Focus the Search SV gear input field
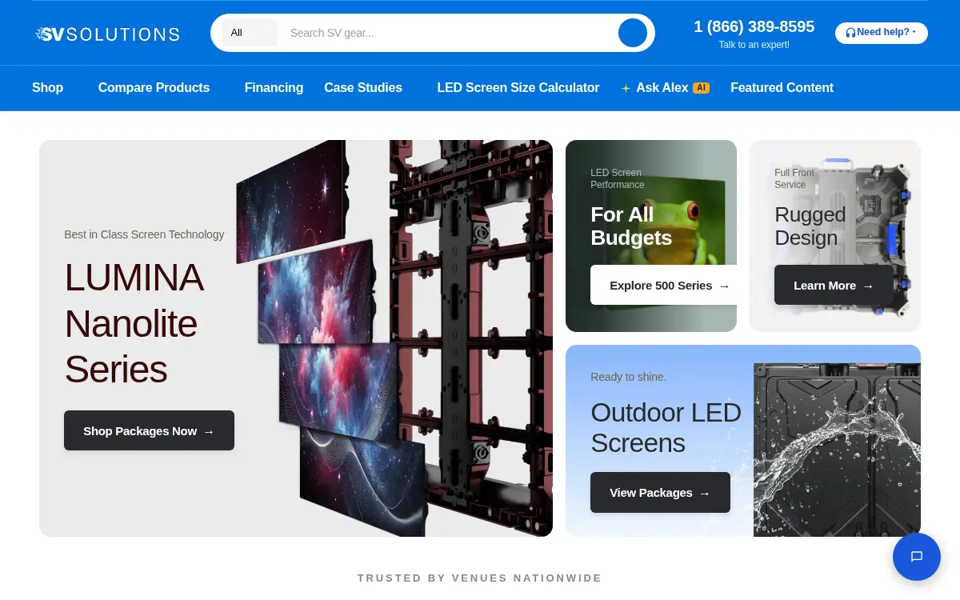Screen dimensions: 960x600 (x=448, y=33)
